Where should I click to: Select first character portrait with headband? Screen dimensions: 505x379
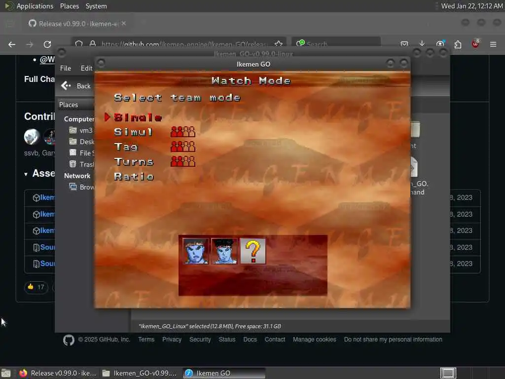point(195,251)
